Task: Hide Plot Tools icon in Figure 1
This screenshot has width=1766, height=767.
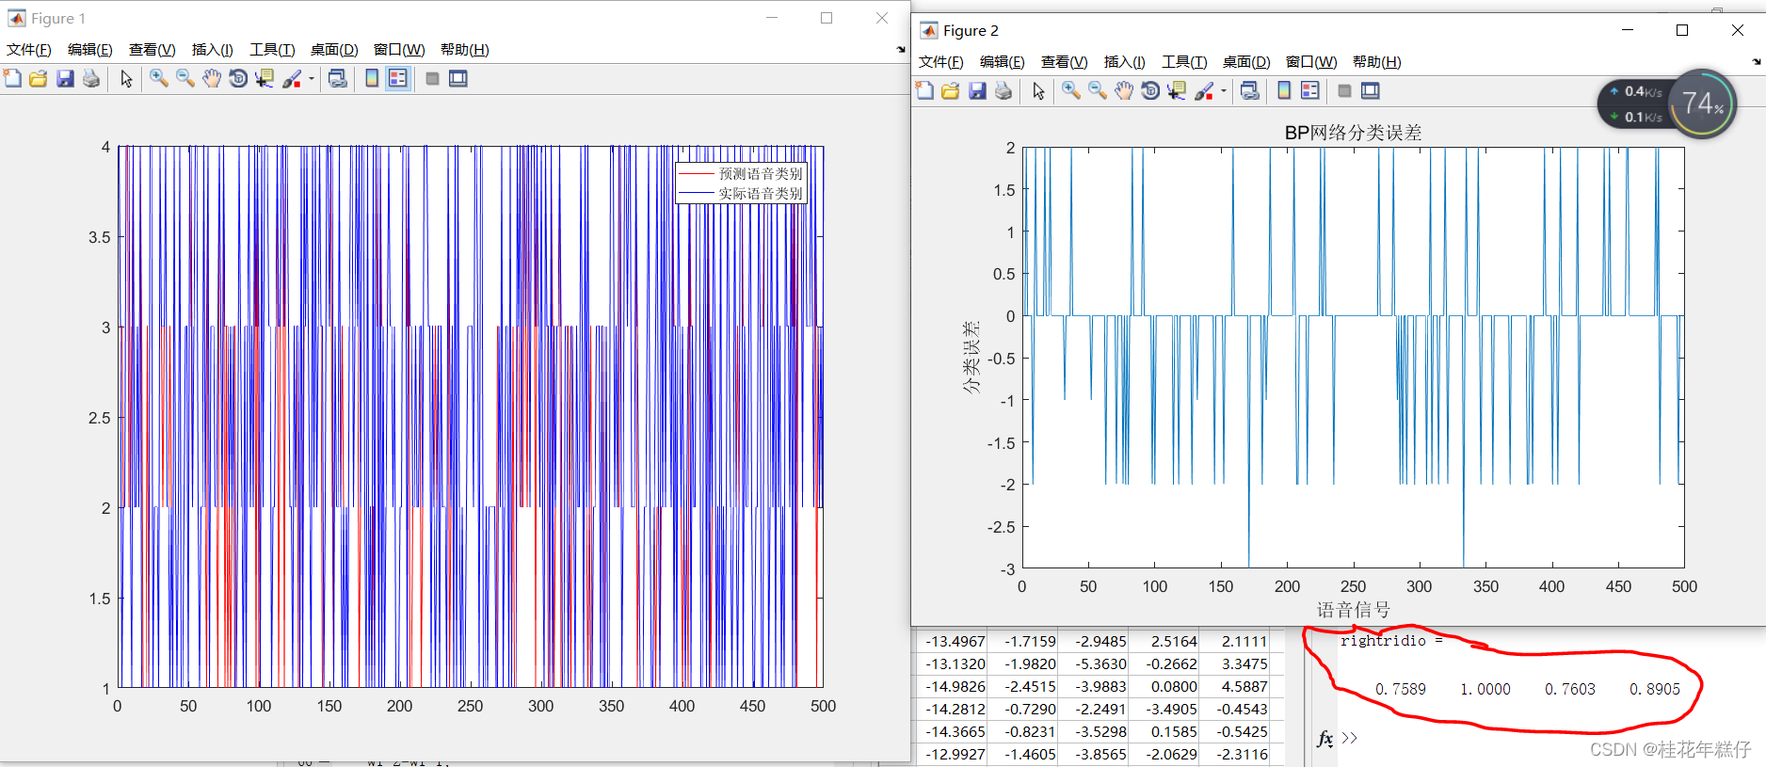Action: (432, 78)
